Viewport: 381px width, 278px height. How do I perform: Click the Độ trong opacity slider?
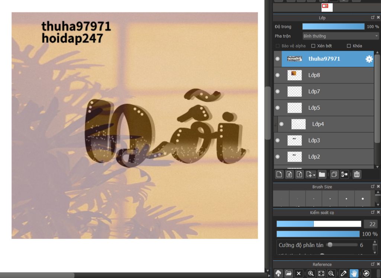point(333,26)
